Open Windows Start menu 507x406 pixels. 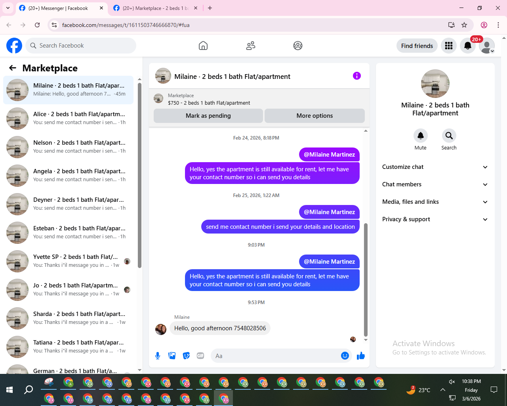click(x=10, y=390)
